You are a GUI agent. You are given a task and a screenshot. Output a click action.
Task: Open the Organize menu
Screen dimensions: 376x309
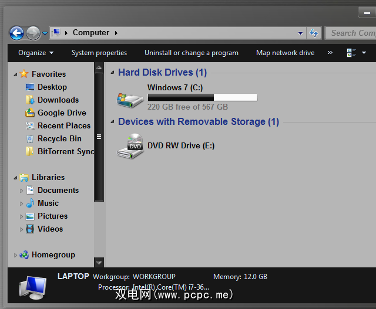(x=36, y=53)
